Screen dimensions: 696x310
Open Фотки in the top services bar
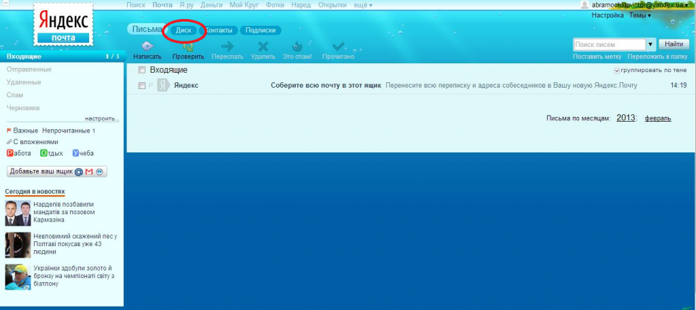(275, 5)
